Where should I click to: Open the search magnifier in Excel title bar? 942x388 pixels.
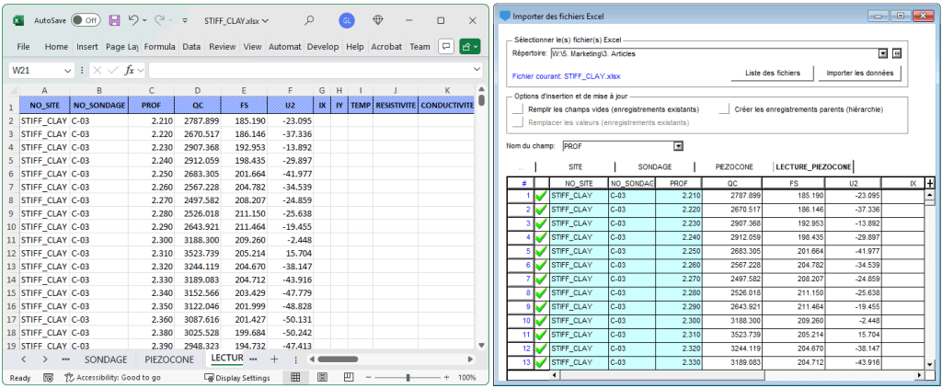point(309,20)
